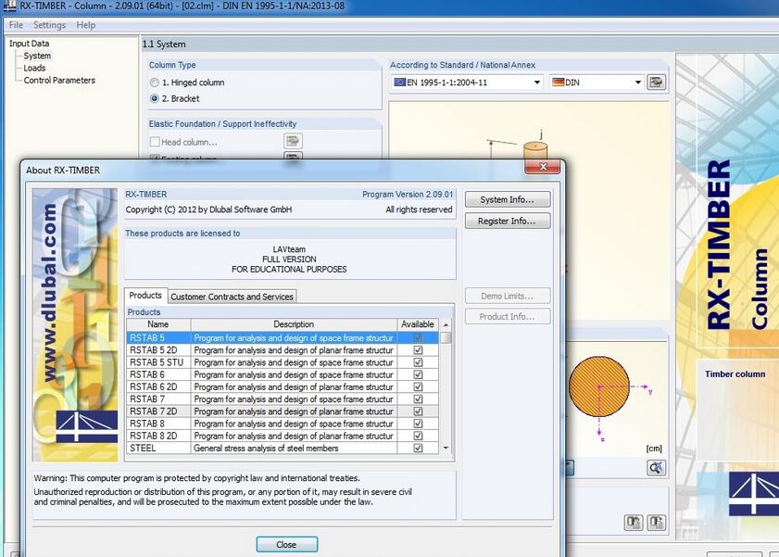Viewport: 779px width, 557px height.
Task: Select the RSTAB 7 2D product row
Action: (283, 411)
